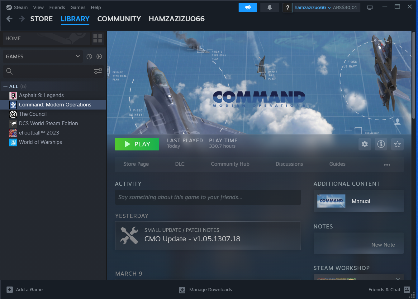Select World of Warships in library
Viewport: 418px width, 299px height.
(x=40, y=142)
